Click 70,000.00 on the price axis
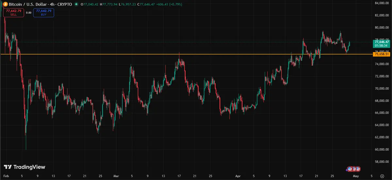 tap(382, 89)
